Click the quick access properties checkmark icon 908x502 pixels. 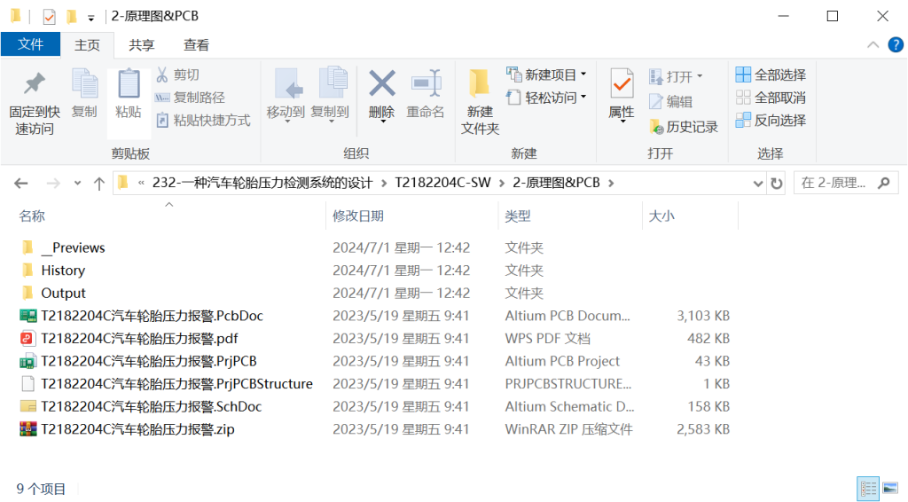click(x=50, y=17)
